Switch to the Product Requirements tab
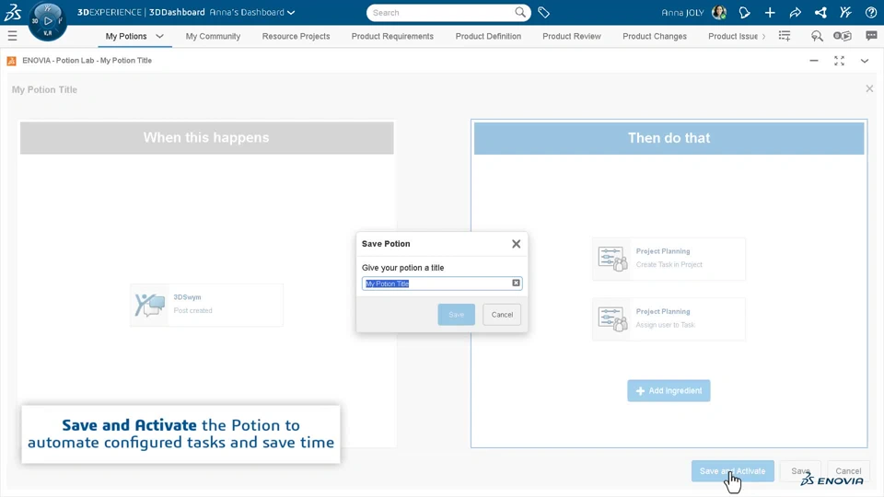This screenshot has height=497, width=884. pos(392,36)
